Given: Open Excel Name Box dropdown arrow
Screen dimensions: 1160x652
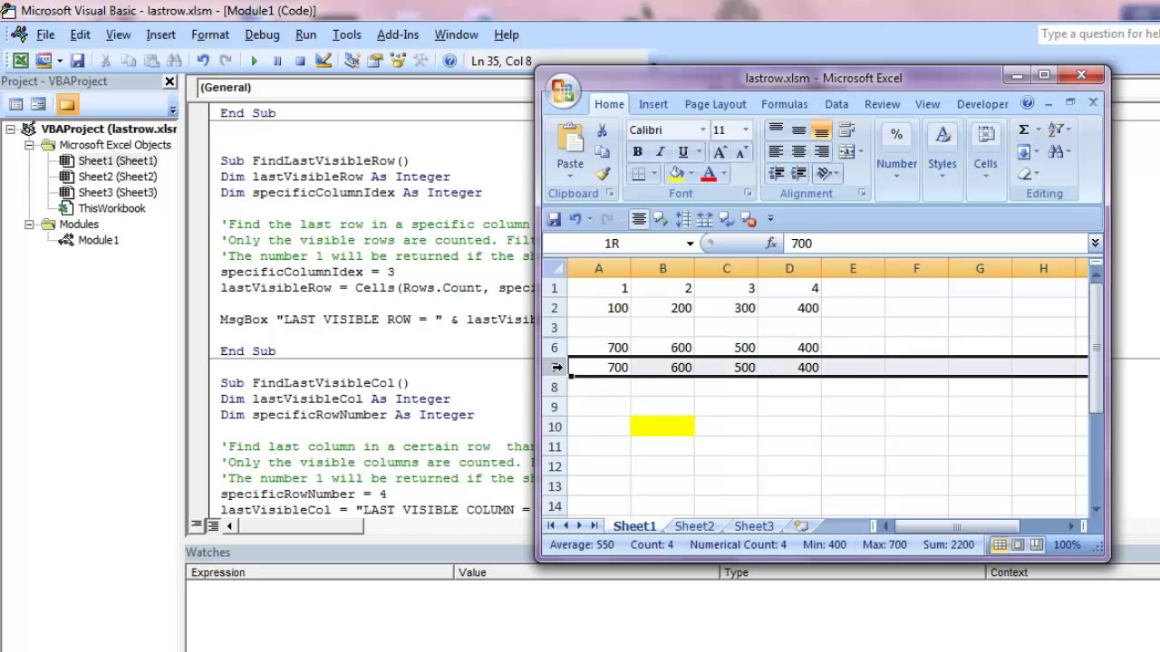Looking at the screenshot, I should coord(690,244).
